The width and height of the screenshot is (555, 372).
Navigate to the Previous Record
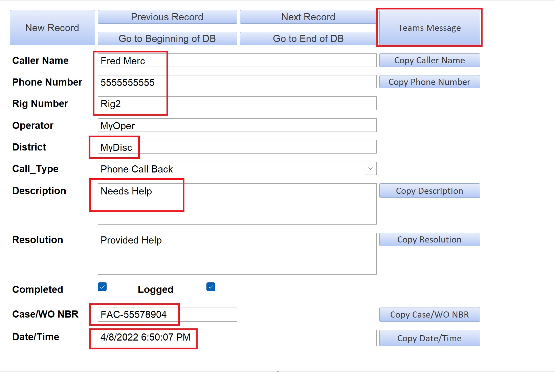pyautogui.click(x=167, y=17)
